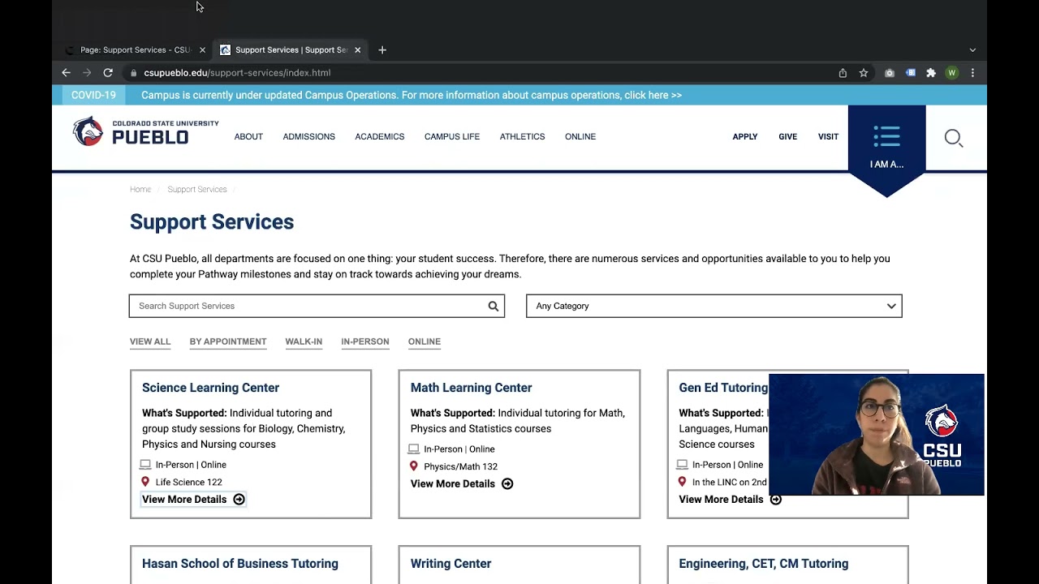Open Science Learning Center title
The height and width of the screenshot is (584, 1039).
pos(210,388)
